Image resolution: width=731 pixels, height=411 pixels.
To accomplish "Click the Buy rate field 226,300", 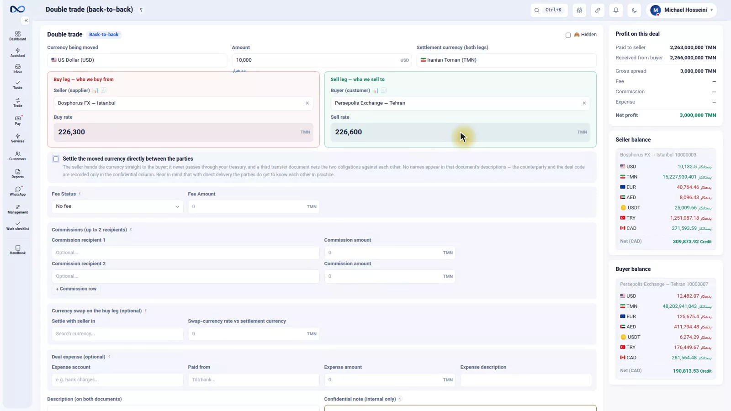I will [183, 132].
